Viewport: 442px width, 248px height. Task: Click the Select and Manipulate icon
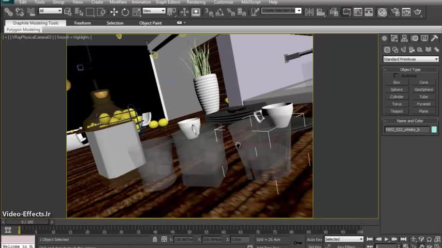(x=184, y=12)
